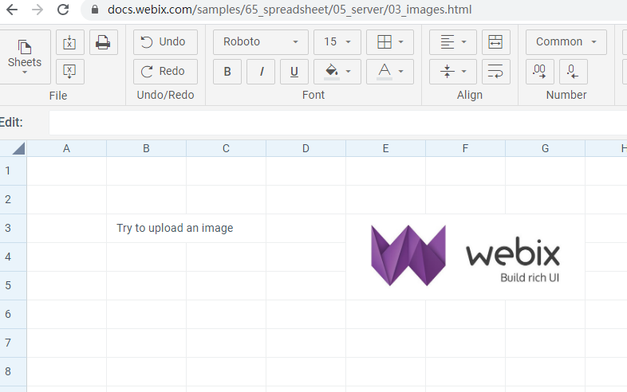Viewport: 627px width, 392px height.
Task: Open the font size 15 dropdown
Action: 337,42
